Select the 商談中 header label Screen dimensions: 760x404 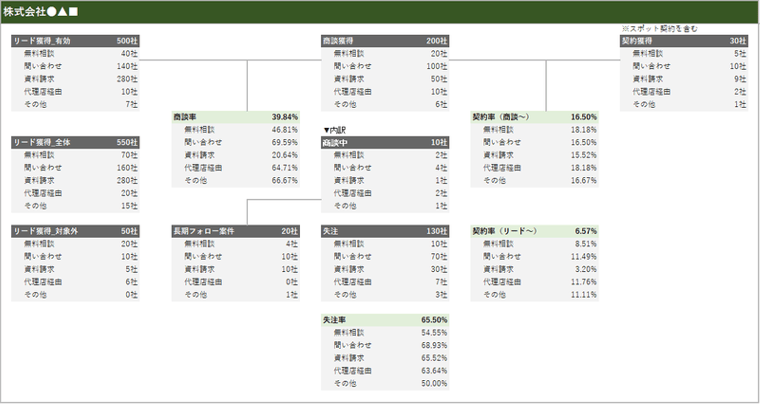tap(335, 143)
